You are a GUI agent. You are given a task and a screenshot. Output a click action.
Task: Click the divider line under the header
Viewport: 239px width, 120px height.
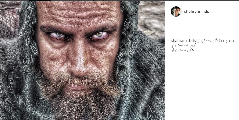click(x=205, y=22)
